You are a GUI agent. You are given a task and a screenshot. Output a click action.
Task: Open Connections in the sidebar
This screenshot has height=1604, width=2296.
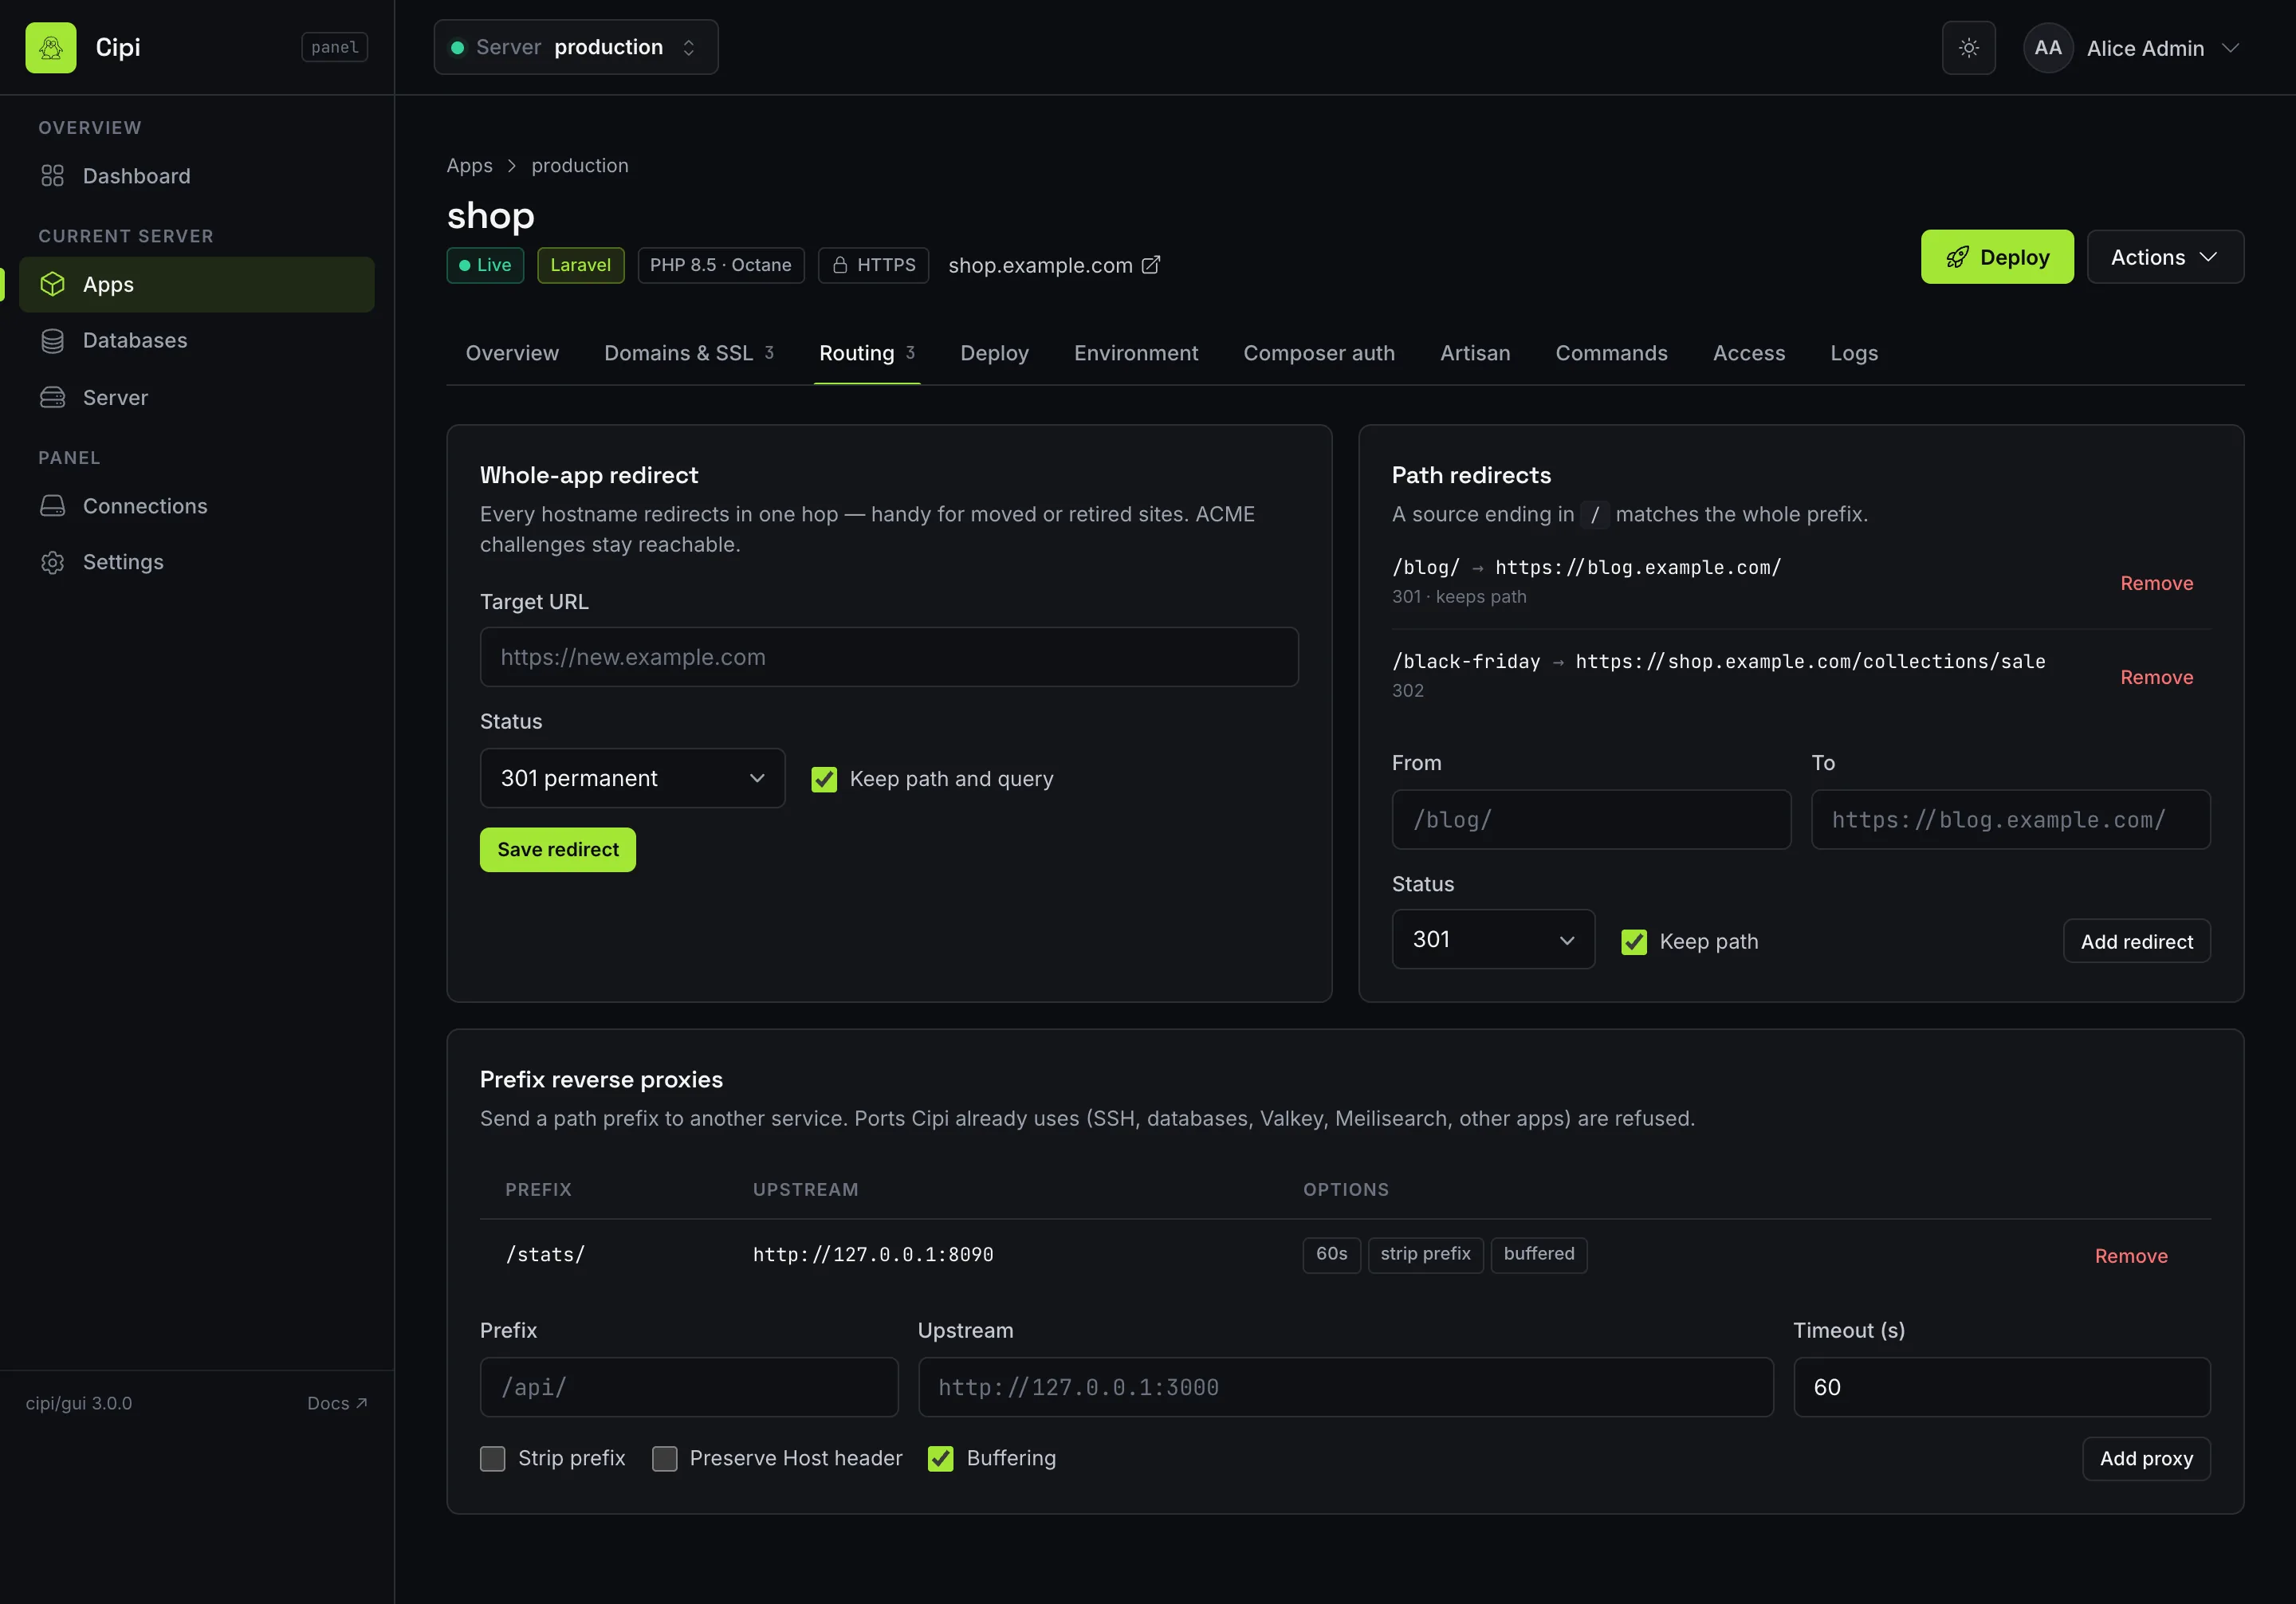197,506
